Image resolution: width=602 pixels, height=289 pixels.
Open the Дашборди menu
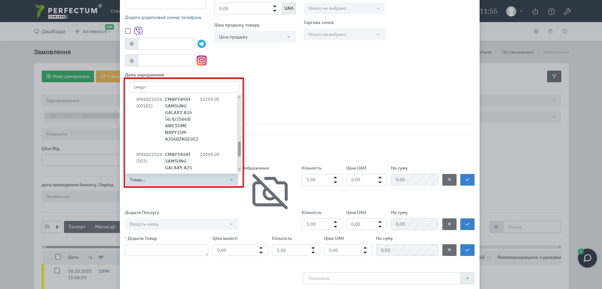point(50,32)
